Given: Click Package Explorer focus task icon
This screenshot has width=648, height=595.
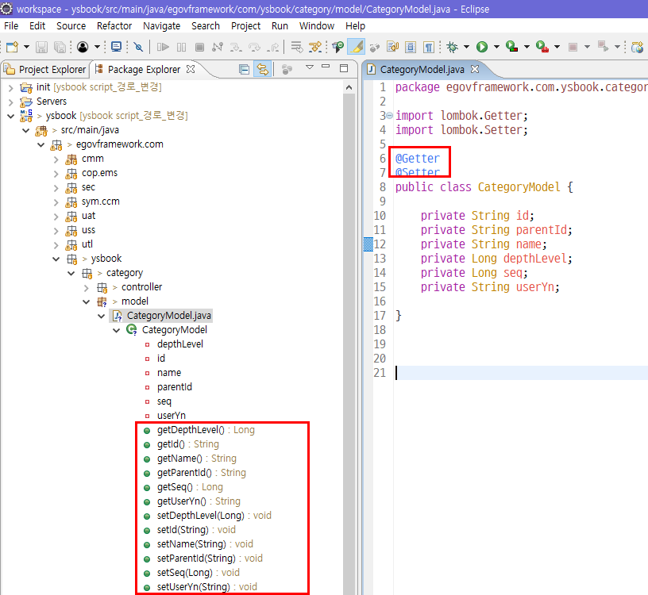Looking at the screenshot, I should click(x=287, y=69).
